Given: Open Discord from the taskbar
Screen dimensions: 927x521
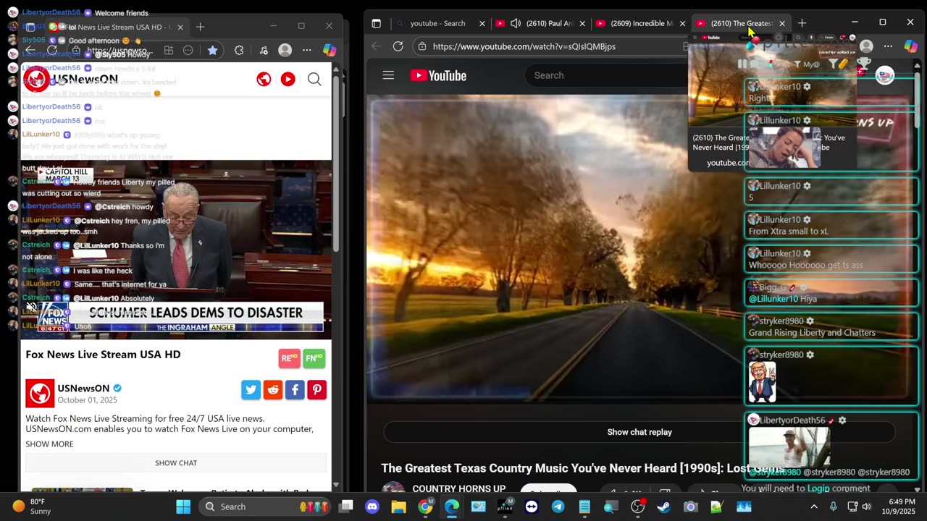Looking at the screenshot, I should [x=372, y=507].
